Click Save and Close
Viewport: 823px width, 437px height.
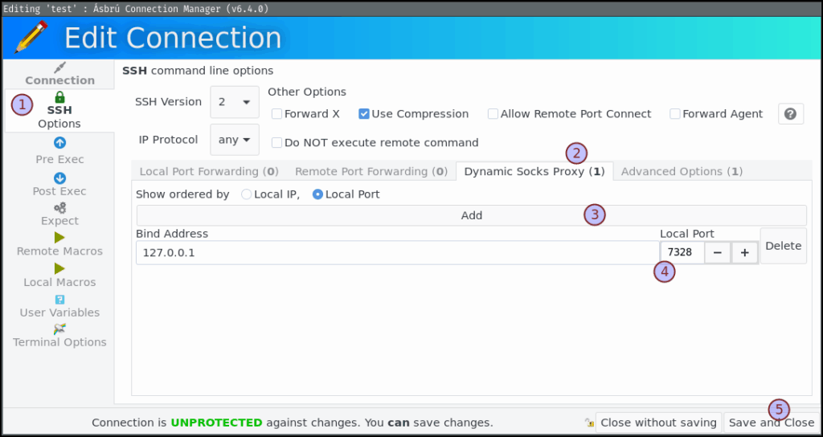click(x=771, y=423)
